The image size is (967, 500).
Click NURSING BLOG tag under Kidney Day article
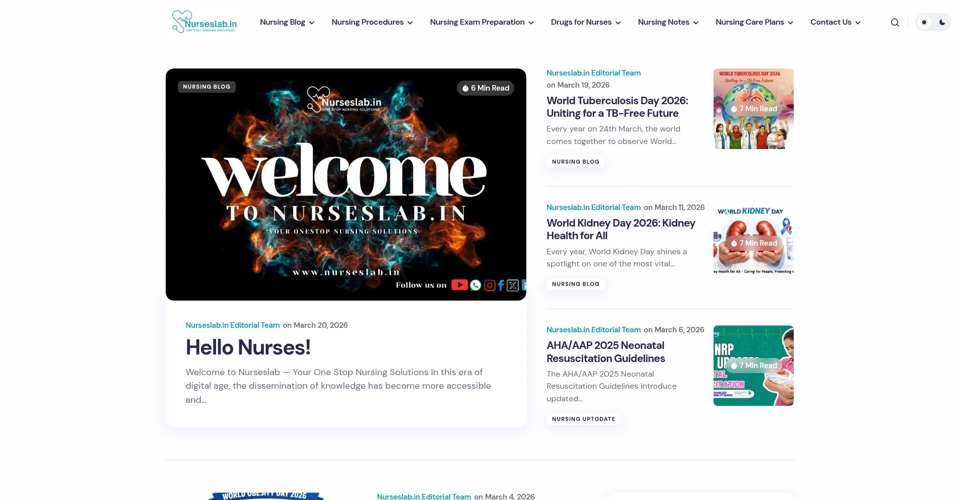(x=576, y=284)
